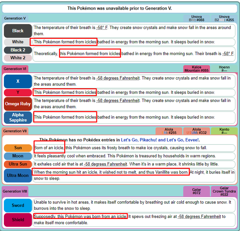
Task: Open the Unova B2W2 #255 dex cell
Action: tap(224, 18)
